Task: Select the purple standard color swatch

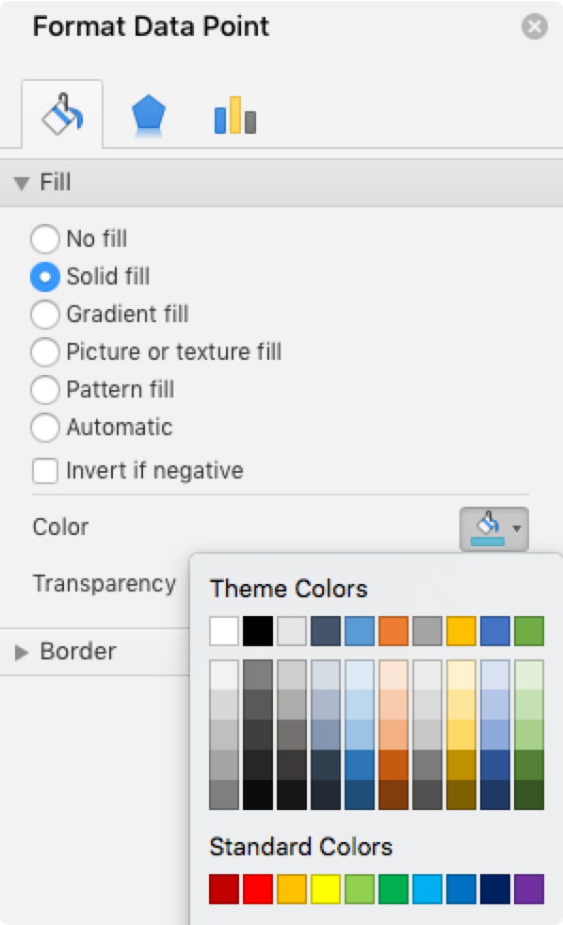Action: (x=529, y=889)
